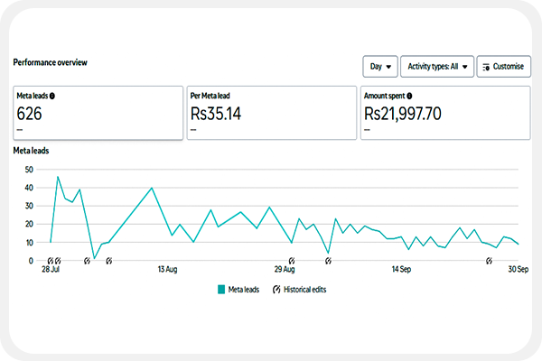Click the info icon beside Meta leads

52,95
